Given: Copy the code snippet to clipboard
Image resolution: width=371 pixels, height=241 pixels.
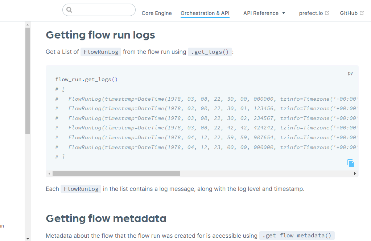Looking at the screenshot, I should [350, 163].
